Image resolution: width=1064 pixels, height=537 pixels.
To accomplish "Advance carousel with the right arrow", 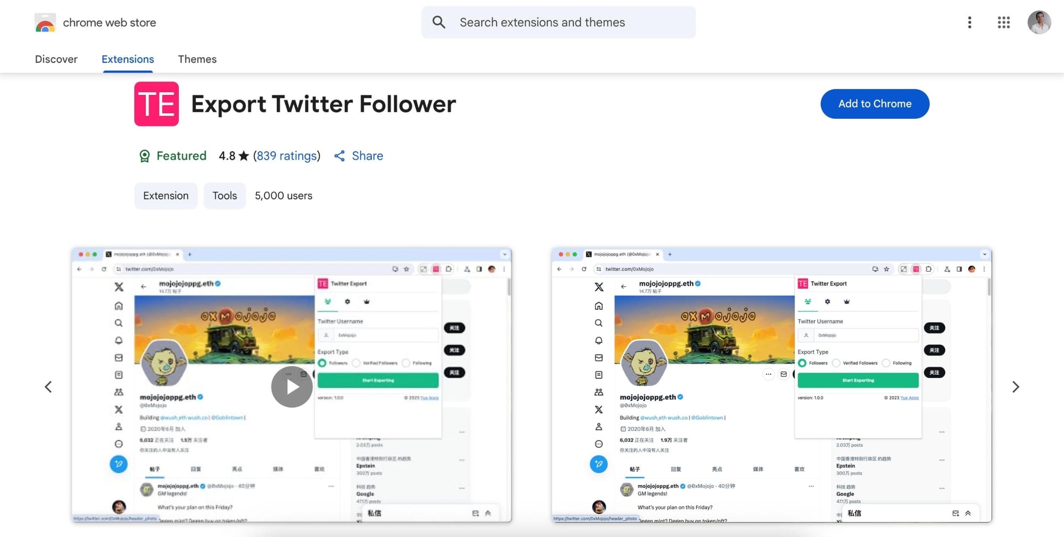I will [x=1016, y=387].
